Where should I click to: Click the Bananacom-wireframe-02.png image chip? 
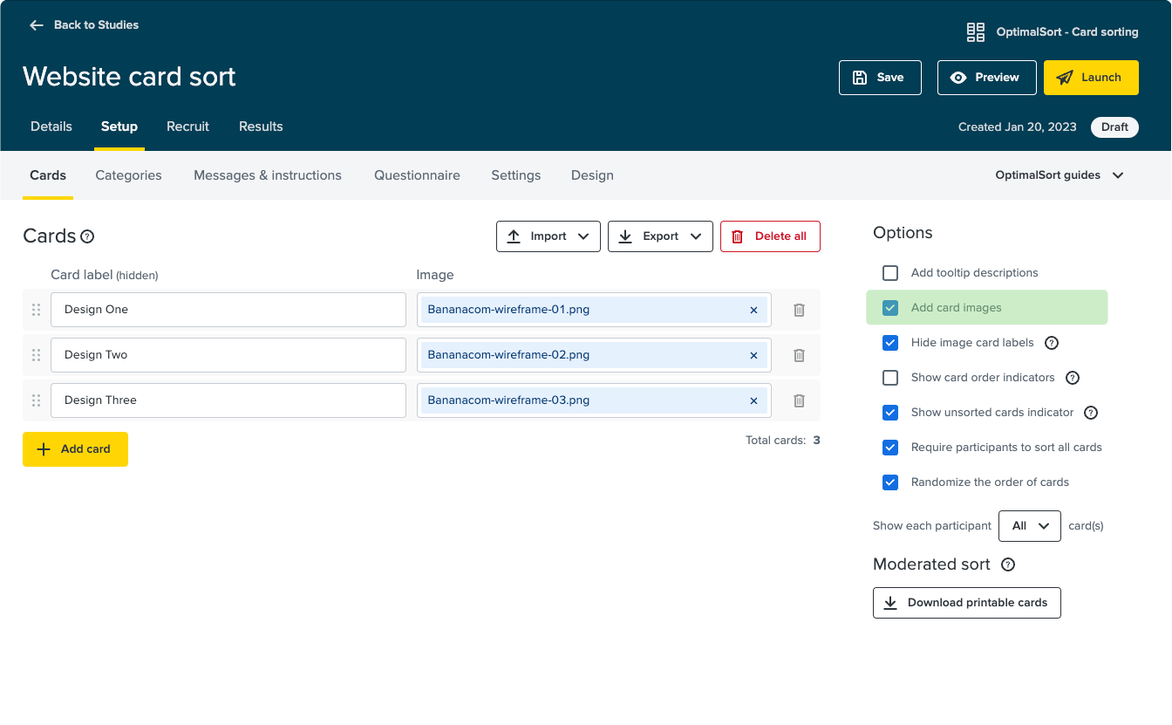[x=594, y=355]
